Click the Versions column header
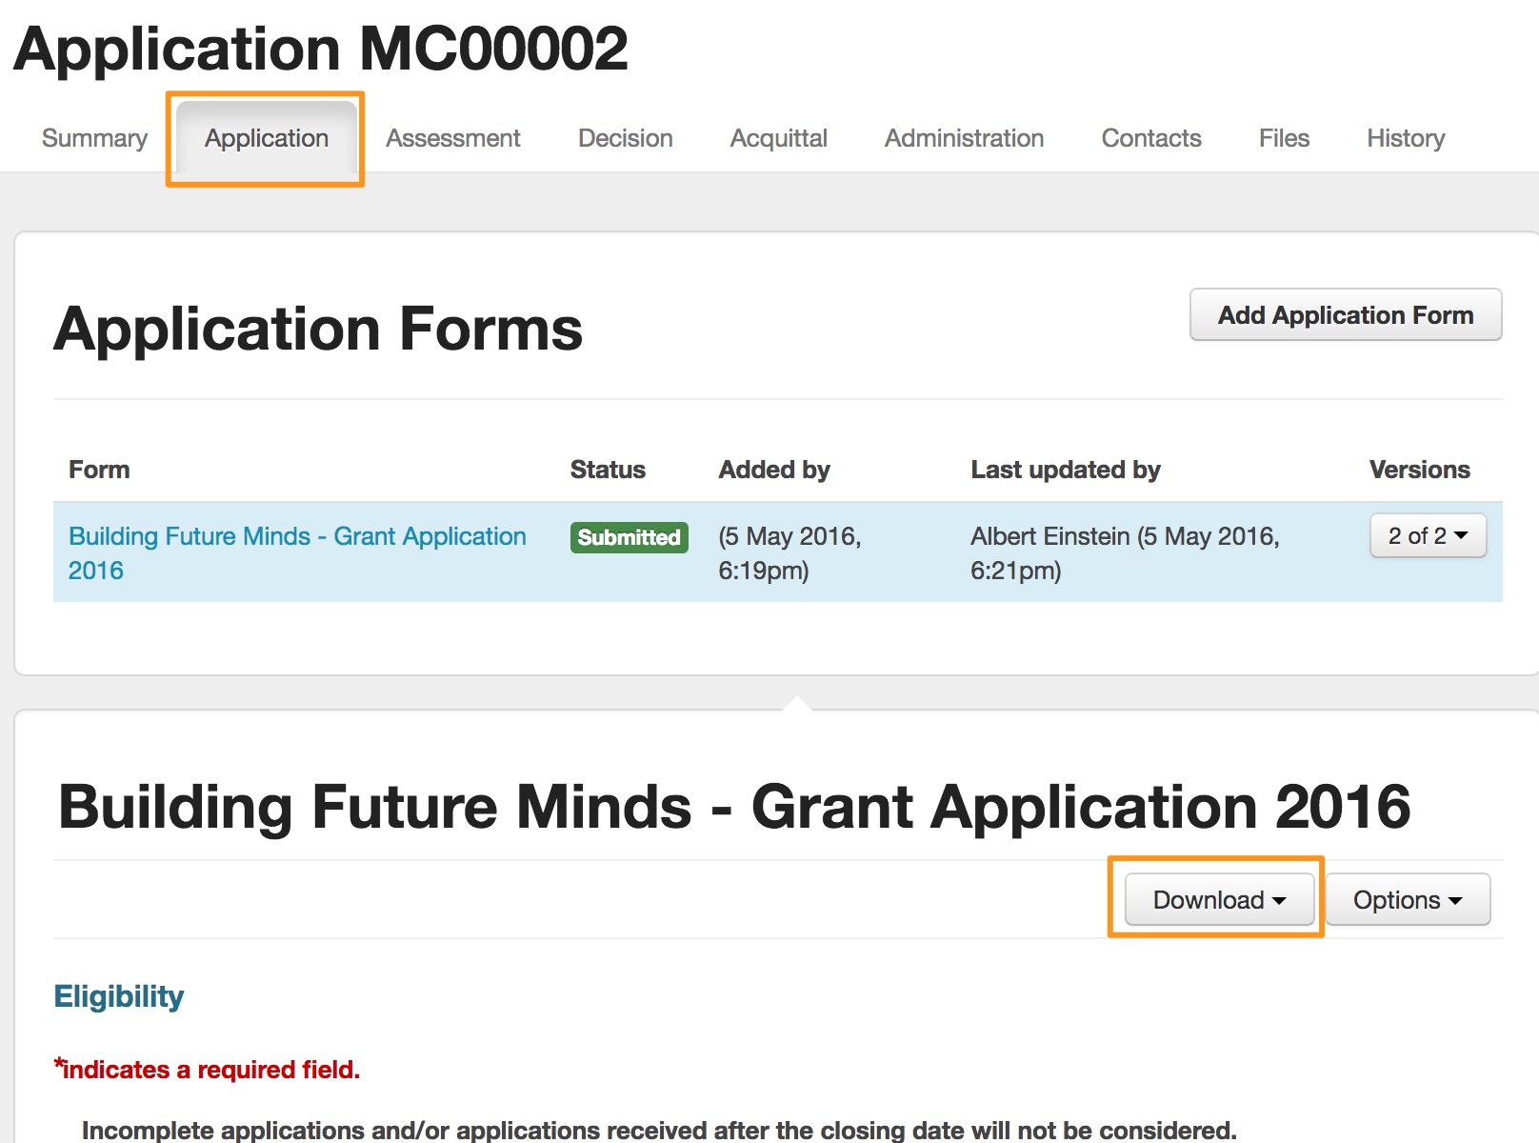The height and width of the screenshot is (1143, 1539). (1419, 470)
